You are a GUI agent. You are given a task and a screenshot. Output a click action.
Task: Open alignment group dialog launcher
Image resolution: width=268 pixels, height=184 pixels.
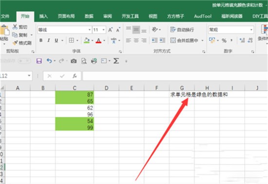point(204,52)
